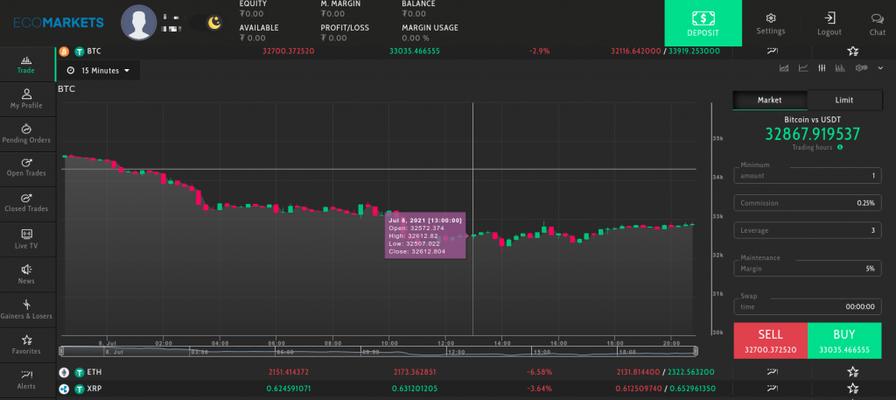Toggle night mode moon icon

point(214,23)
